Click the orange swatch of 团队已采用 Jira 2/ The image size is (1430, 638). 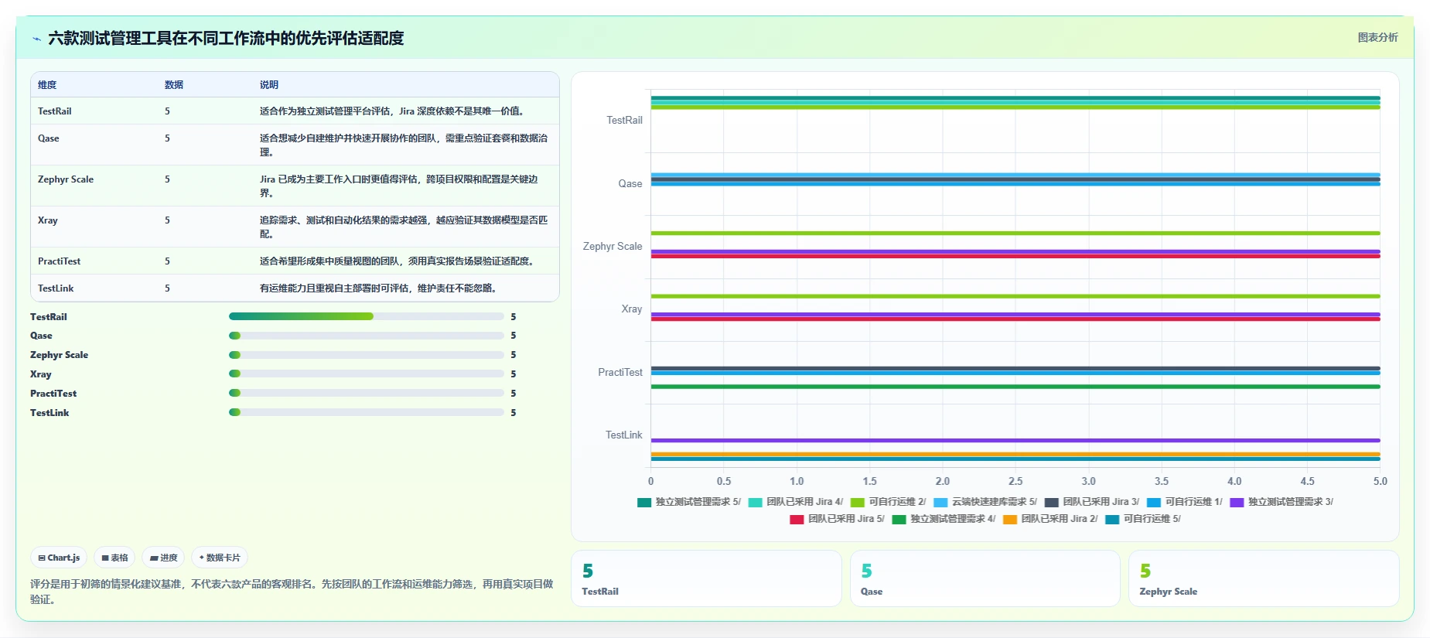(x=1009, y=520)
